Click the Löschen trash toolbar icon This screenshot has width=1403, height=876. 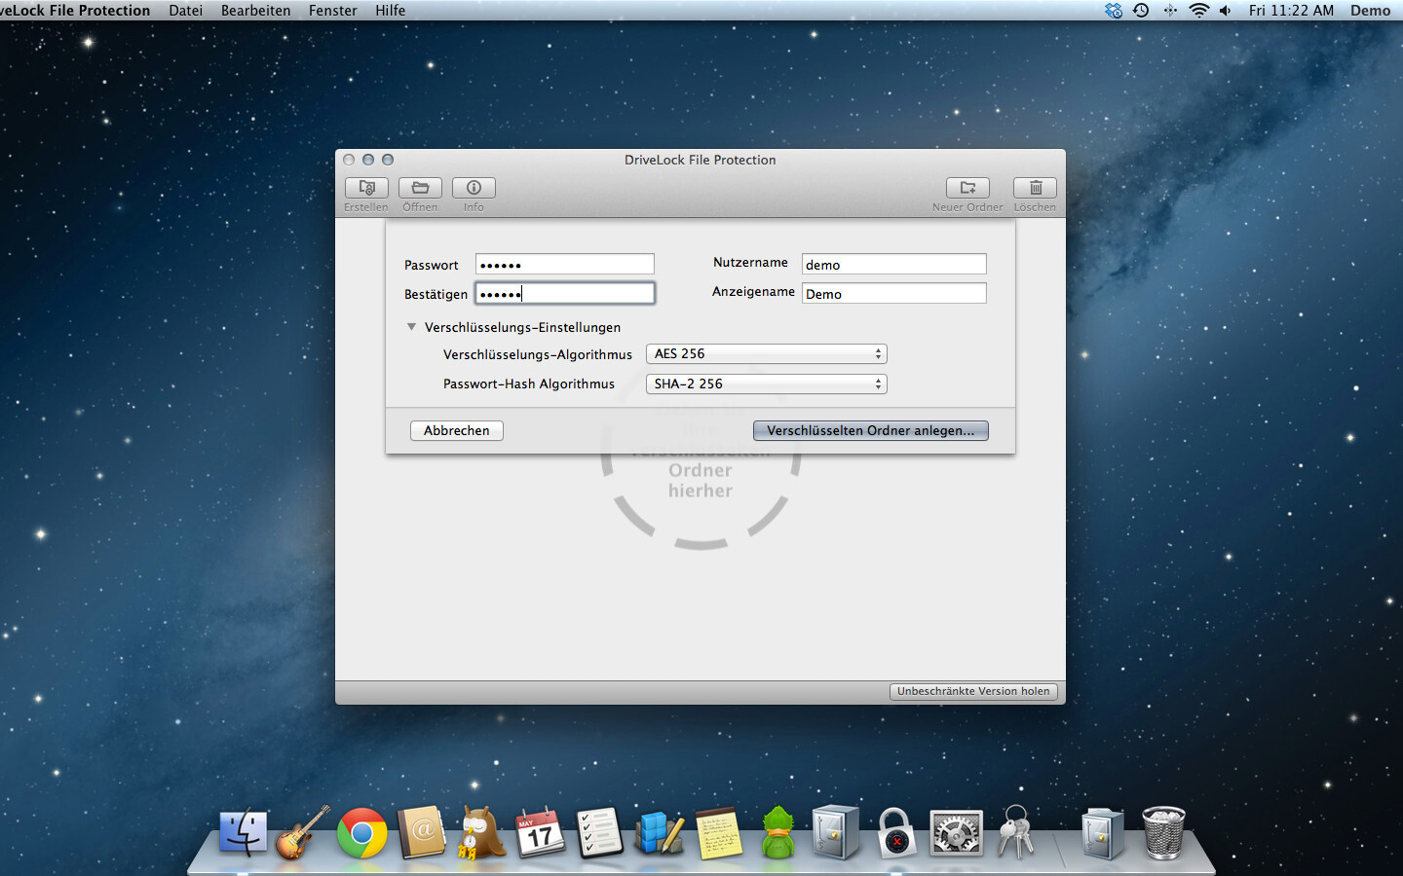(x=1035, y=188)
